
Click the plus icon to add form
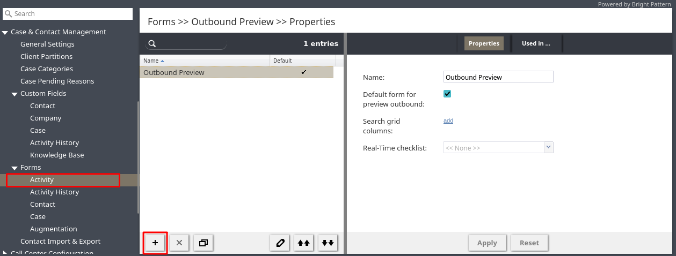[155, 243]
